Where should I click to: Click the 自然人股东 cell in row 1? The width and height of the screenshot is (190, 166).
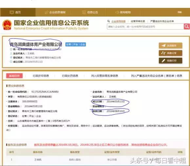click(x=75, y=160)
